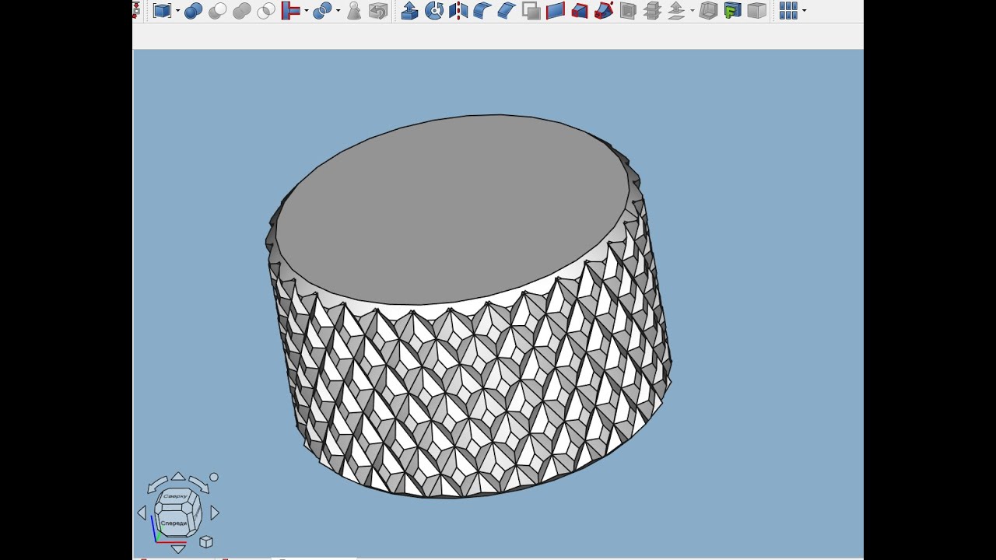Select the Sweep tool

pos(604,10)
